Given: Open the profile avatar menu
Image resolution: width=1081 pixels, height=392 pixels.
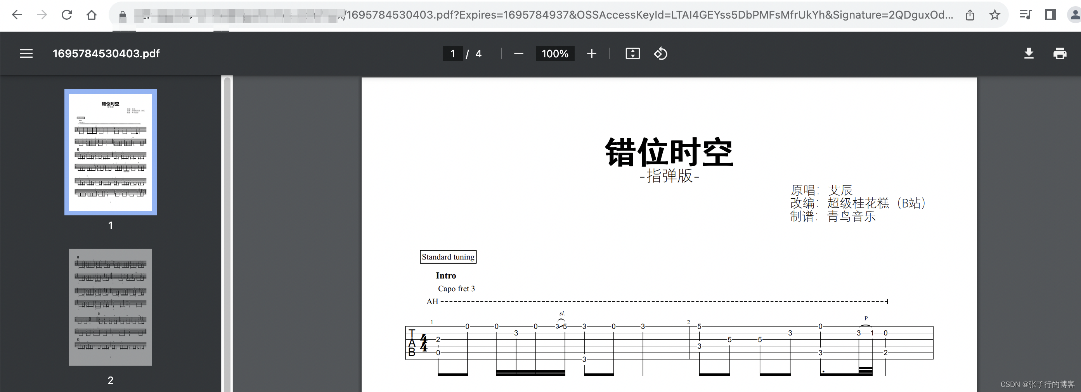Looking at the screenshot, I should tap(1074, 15).
